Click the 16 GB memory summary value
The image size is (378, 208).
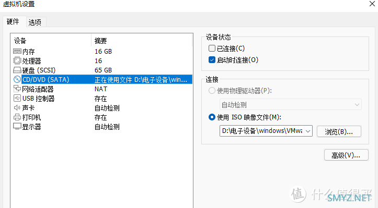(x=103, y=52)
